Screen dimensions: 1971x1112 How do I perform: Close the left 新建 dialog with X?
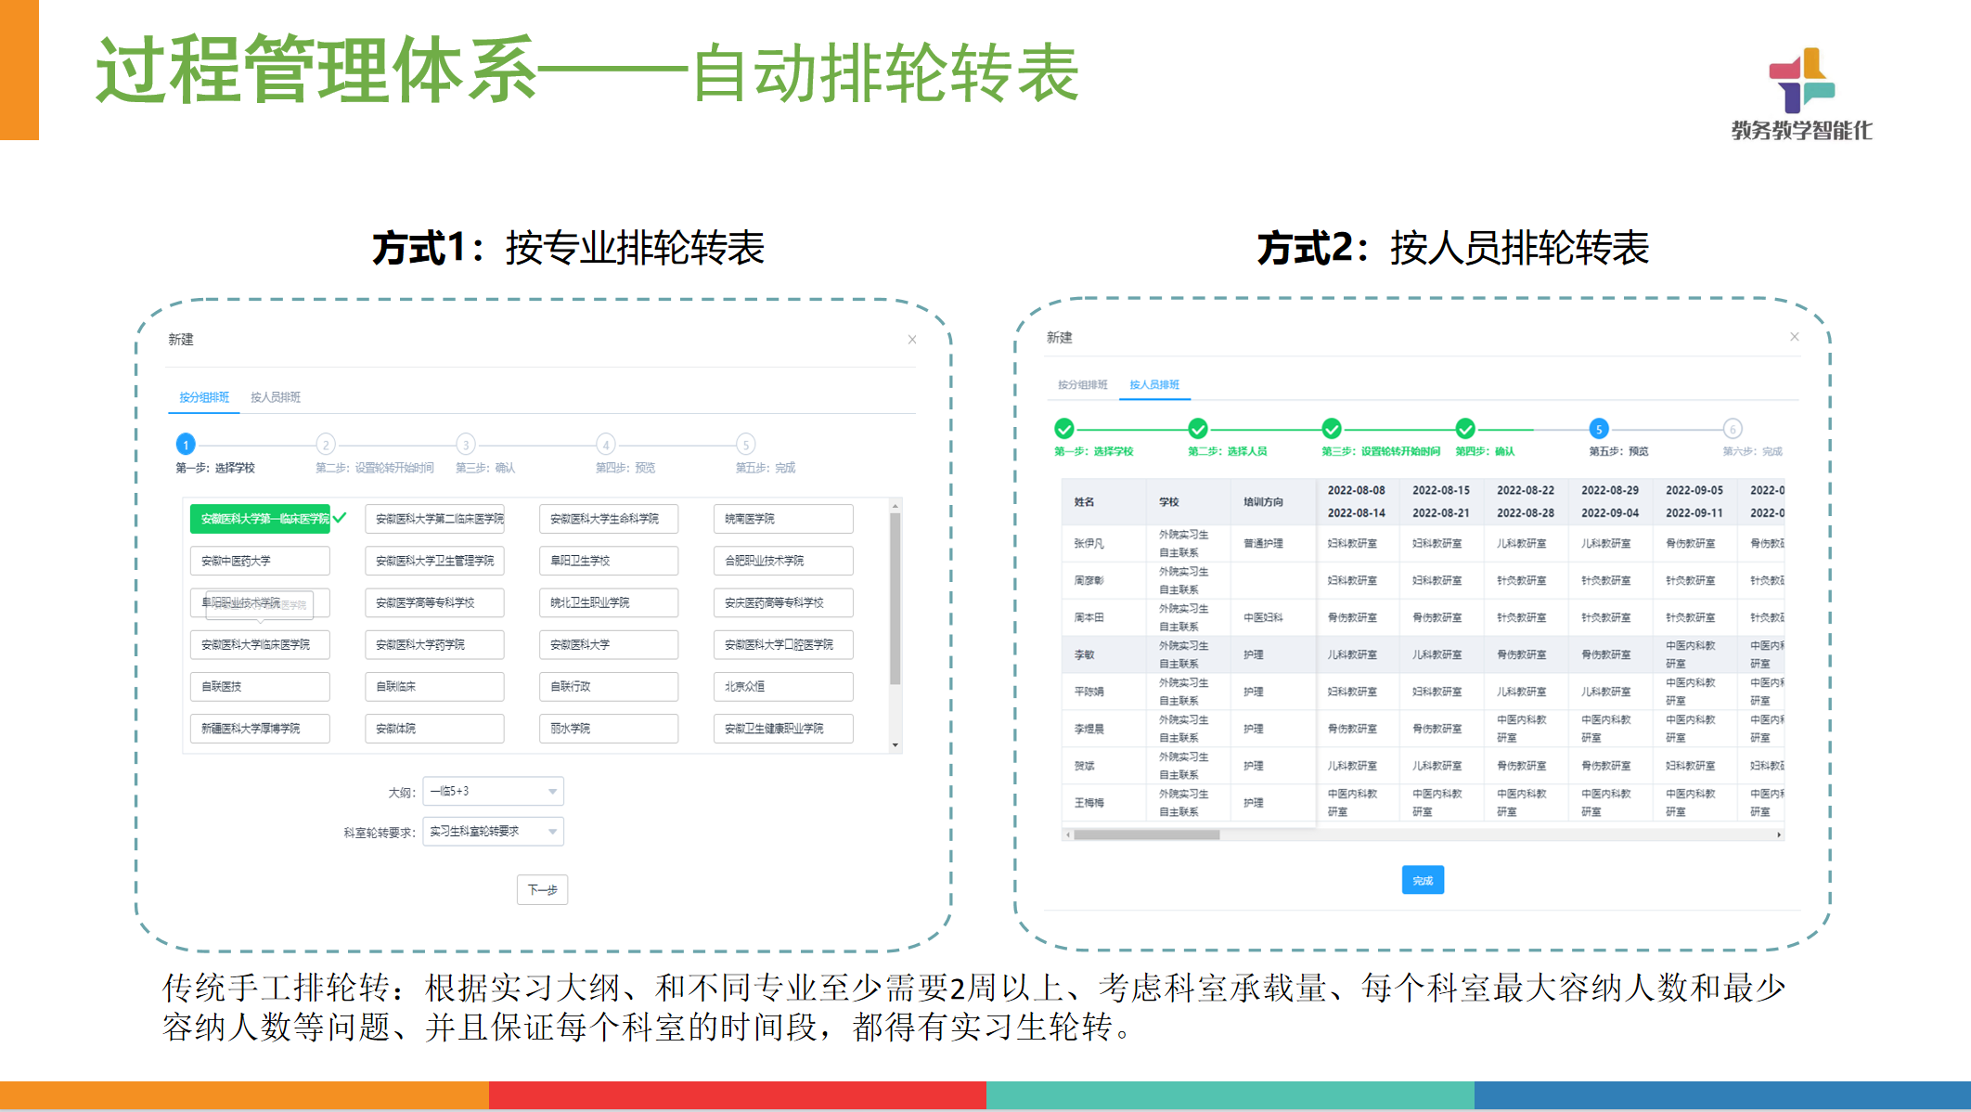pos(912,340)
